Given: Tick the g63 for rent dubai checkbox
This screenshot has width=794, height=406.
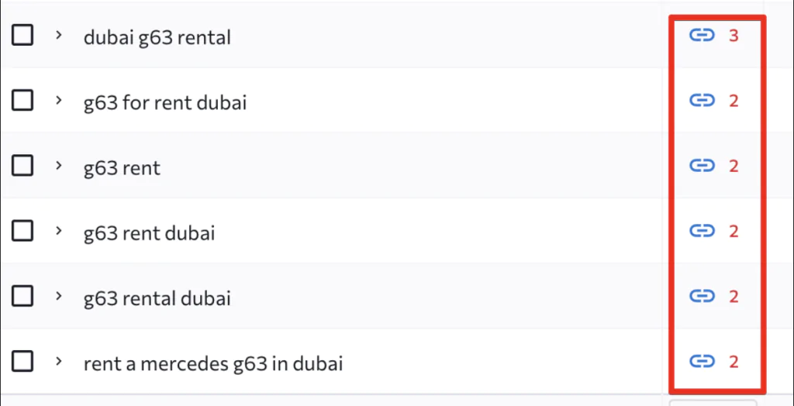Looking at the screenshot, I should [22, 101].
